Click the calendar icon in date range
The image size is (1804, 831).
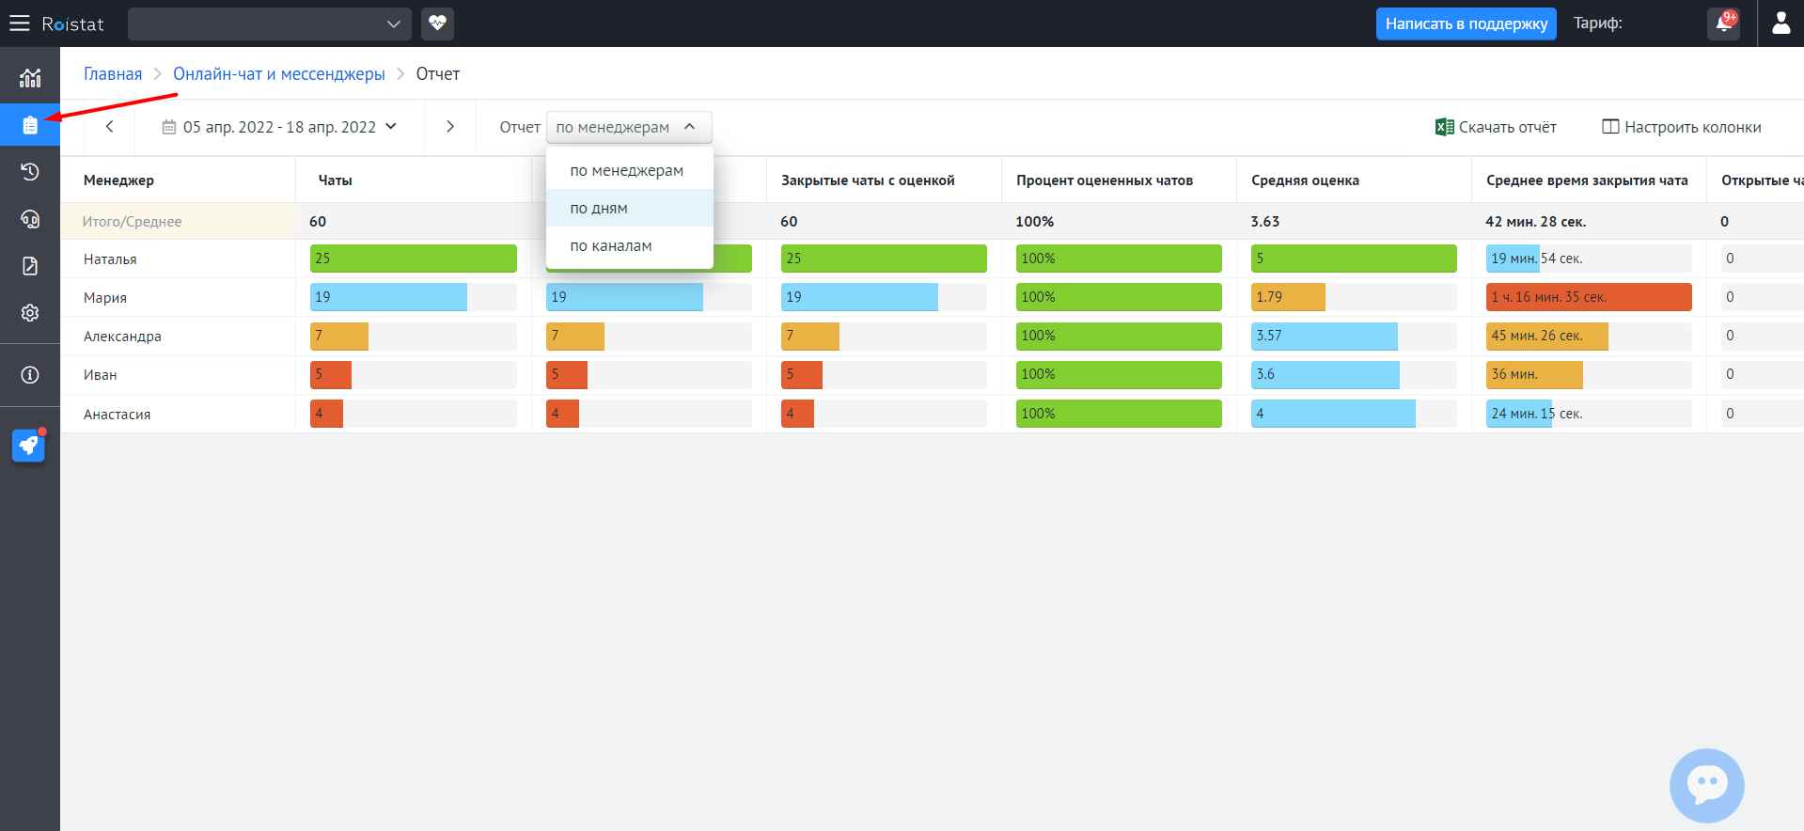coord(169,127)
